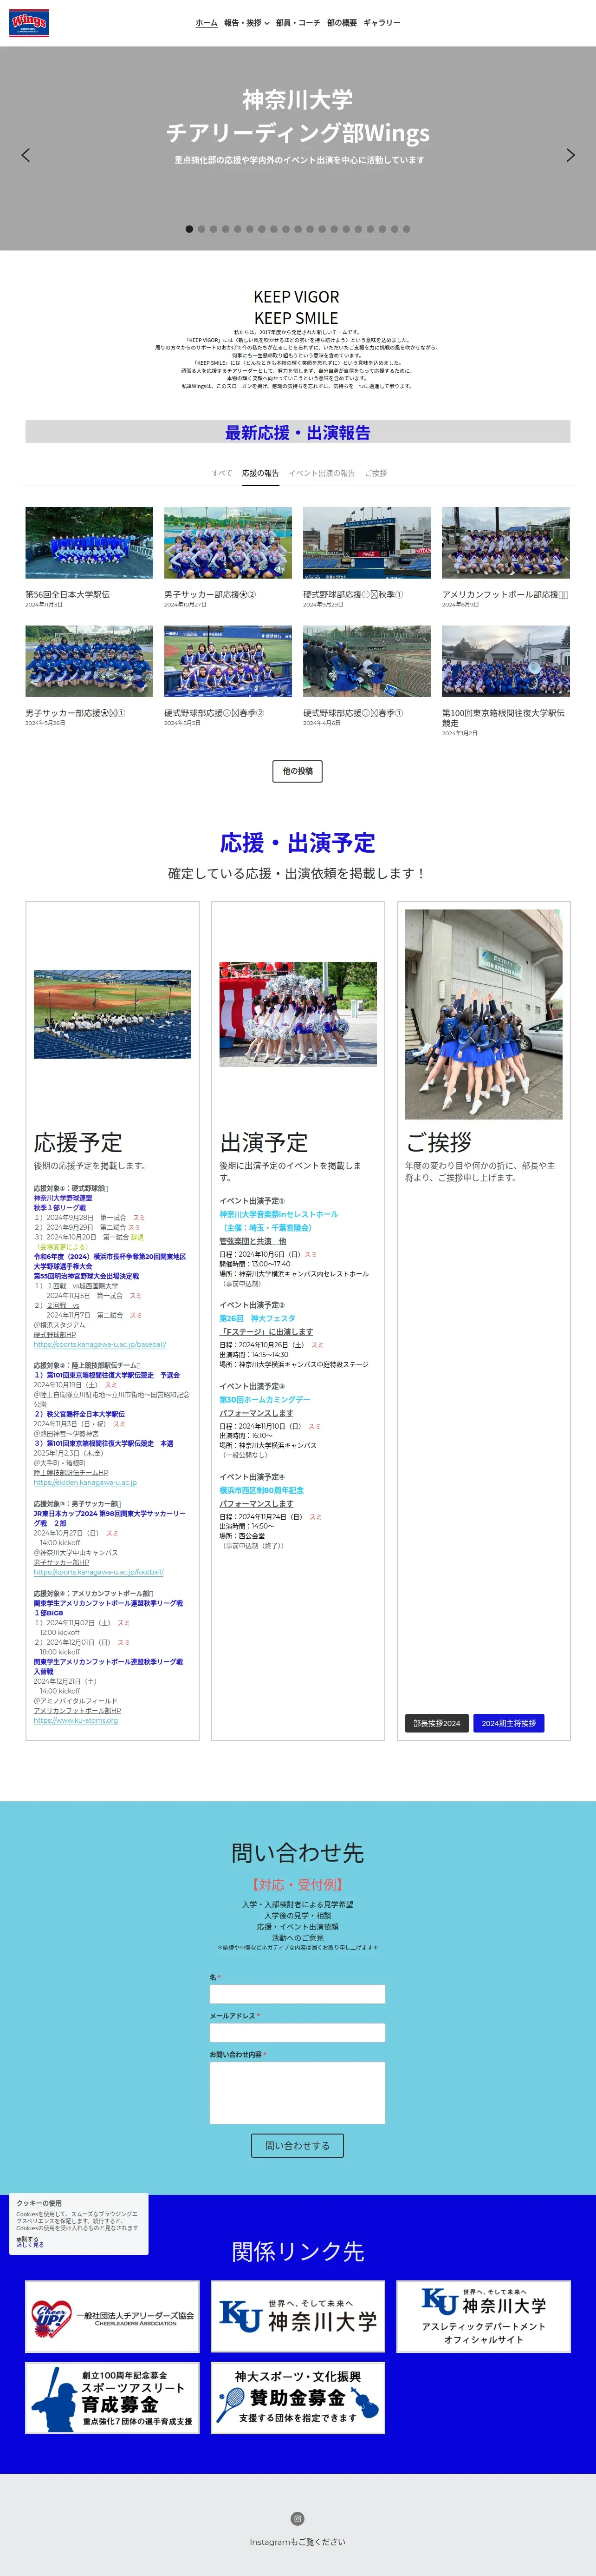The width and height of the screenshot is (596, 2576).
Task: Click the 2024期主将挨拶 button
Action: click(508, 1723)
